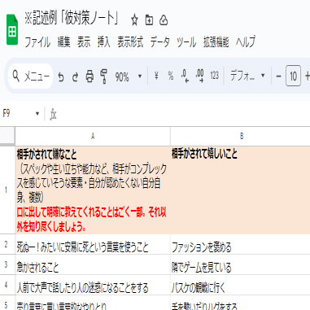
Task: Open the デフォ... font dropdown
Action: [247, 76]
